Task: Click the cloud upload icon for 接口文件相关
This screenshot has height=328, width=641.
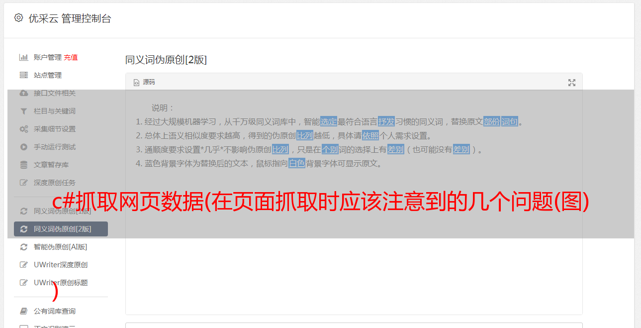Action: pos(23,93)
